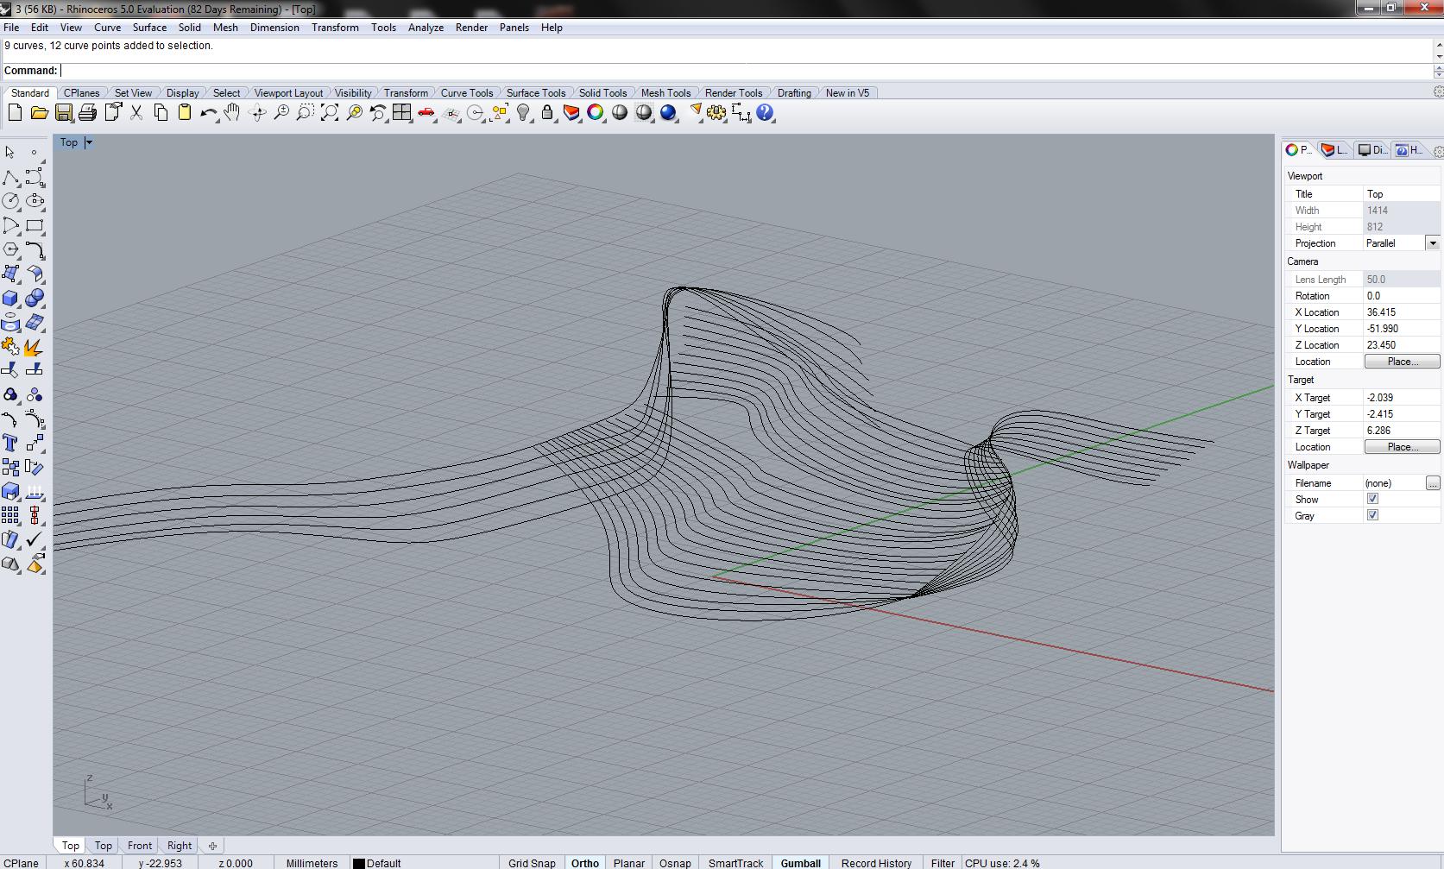This screenshot has width=1444, height=869.
Task: Switch to the Curve Tools toolbar tab
Action: click(466, 93)
